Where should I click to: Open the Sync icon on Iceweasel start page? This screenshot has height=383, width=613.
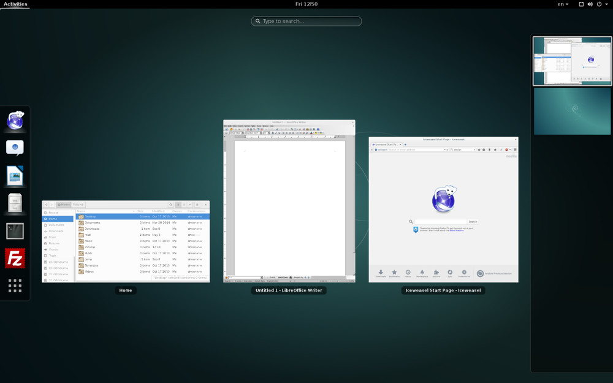coord(450,272)
